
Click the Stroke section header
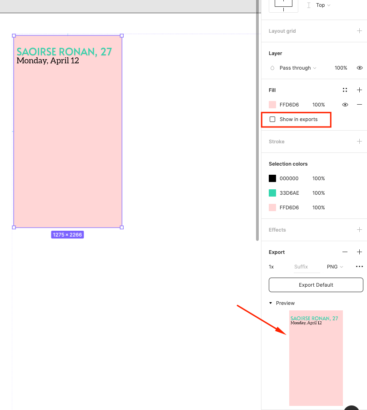click(x=277, y=142)
